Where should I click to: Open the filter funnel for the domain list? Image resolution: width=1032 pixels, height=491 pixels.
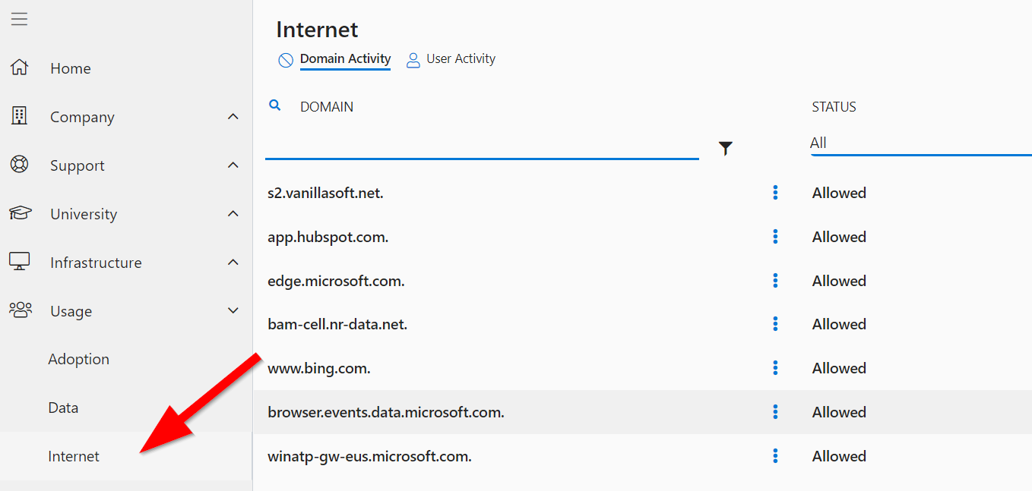tap(727, 148)
